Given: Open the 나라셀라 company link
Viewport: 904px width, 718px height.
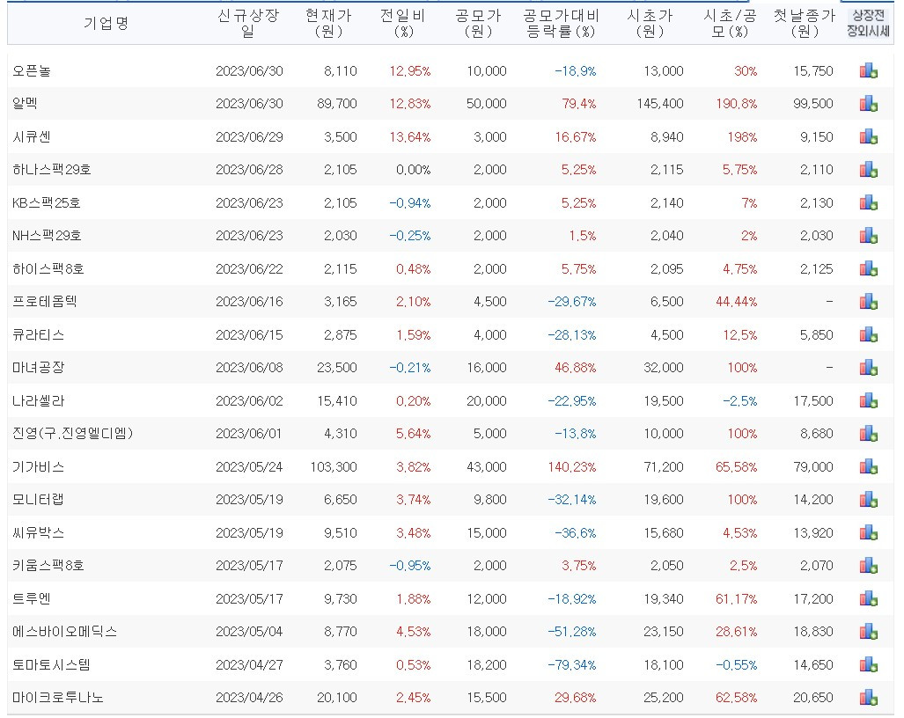Looking at the screenshot, I should [38, 400].
